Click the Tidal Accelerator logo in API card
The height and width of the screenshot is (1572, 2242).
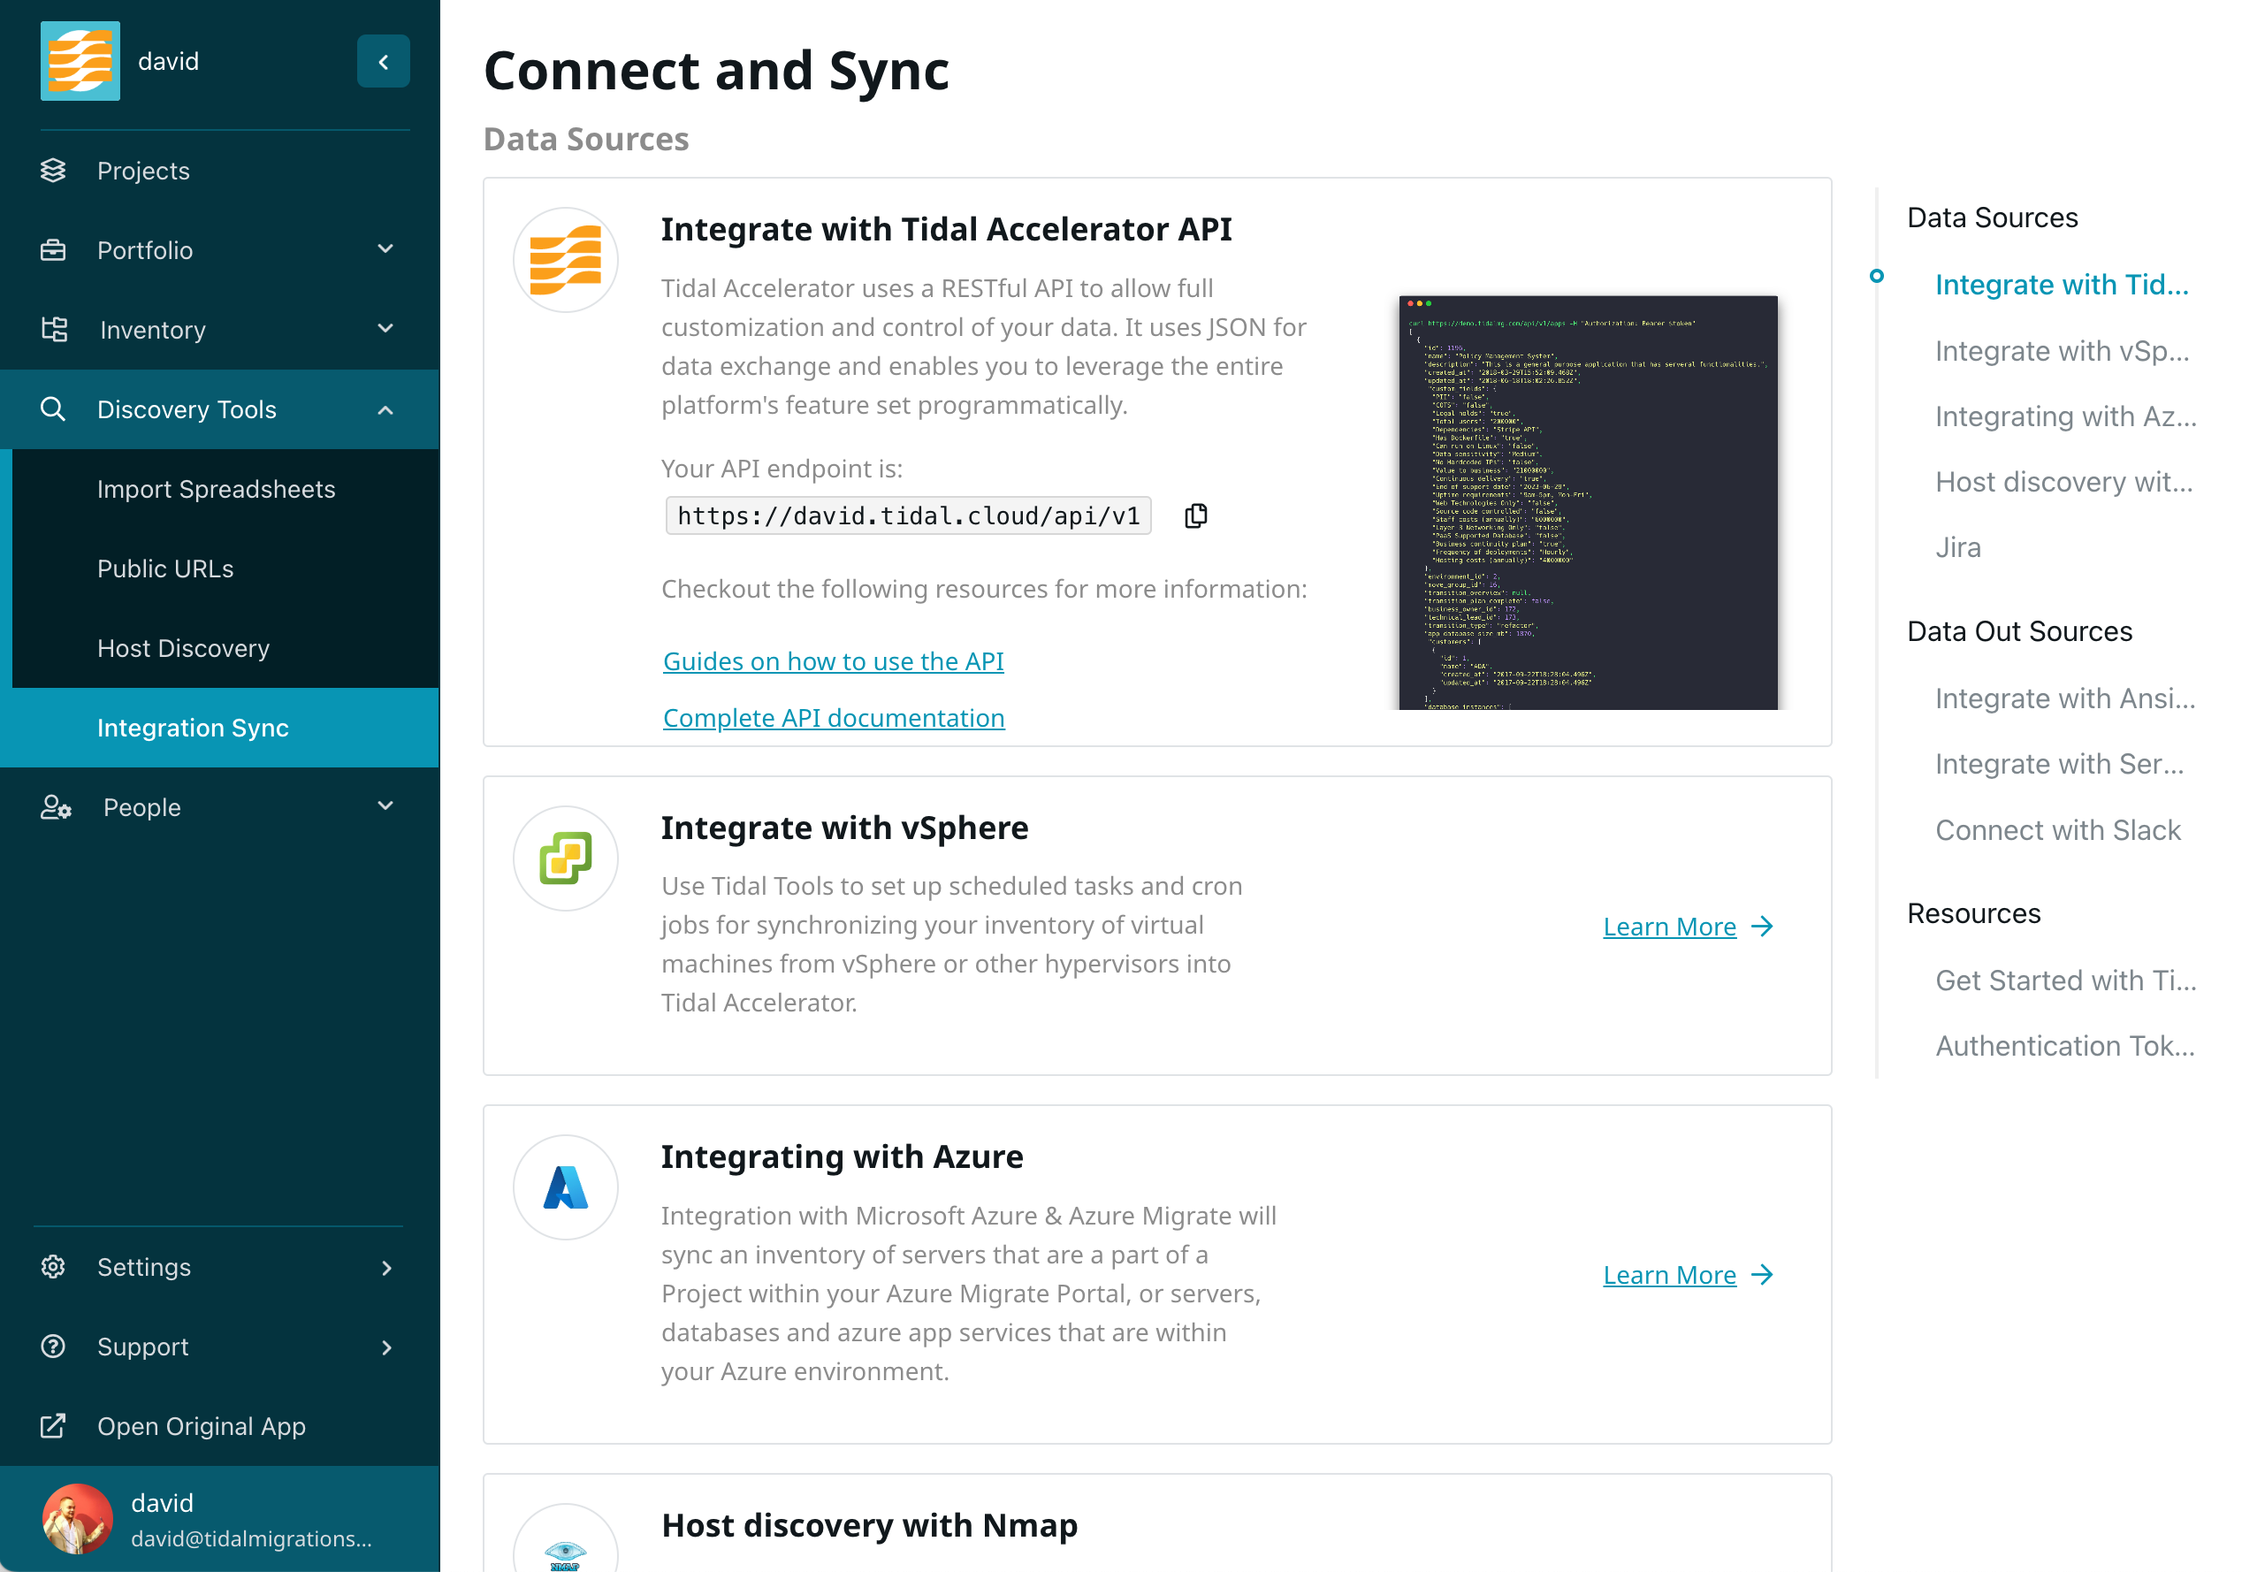(x=566, y=260)
